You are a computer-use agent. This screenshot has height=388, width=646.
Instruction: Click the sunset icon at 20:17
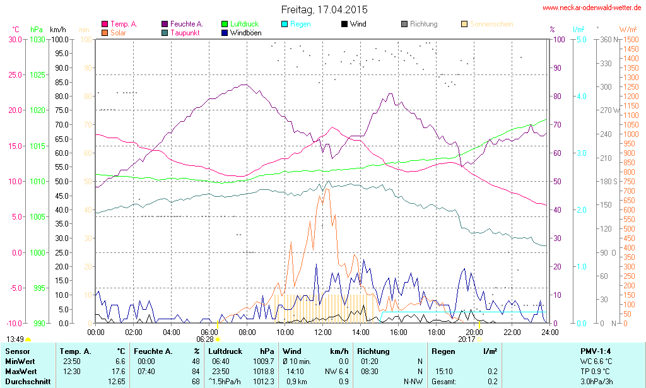(479, 339)
